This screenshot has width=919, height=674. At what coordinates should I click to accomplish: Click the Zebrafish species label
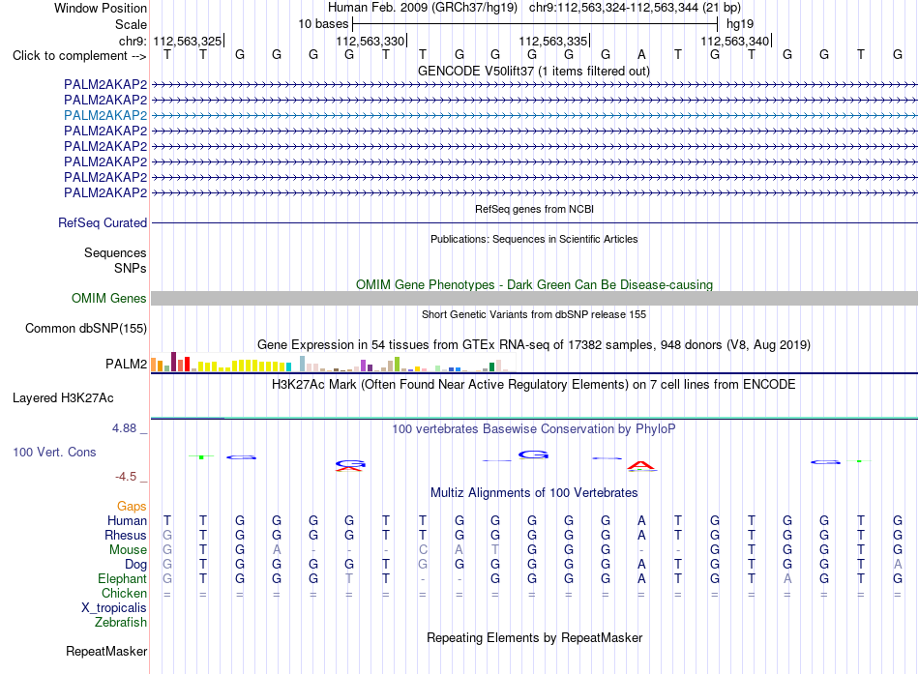(x=121, y=623)
